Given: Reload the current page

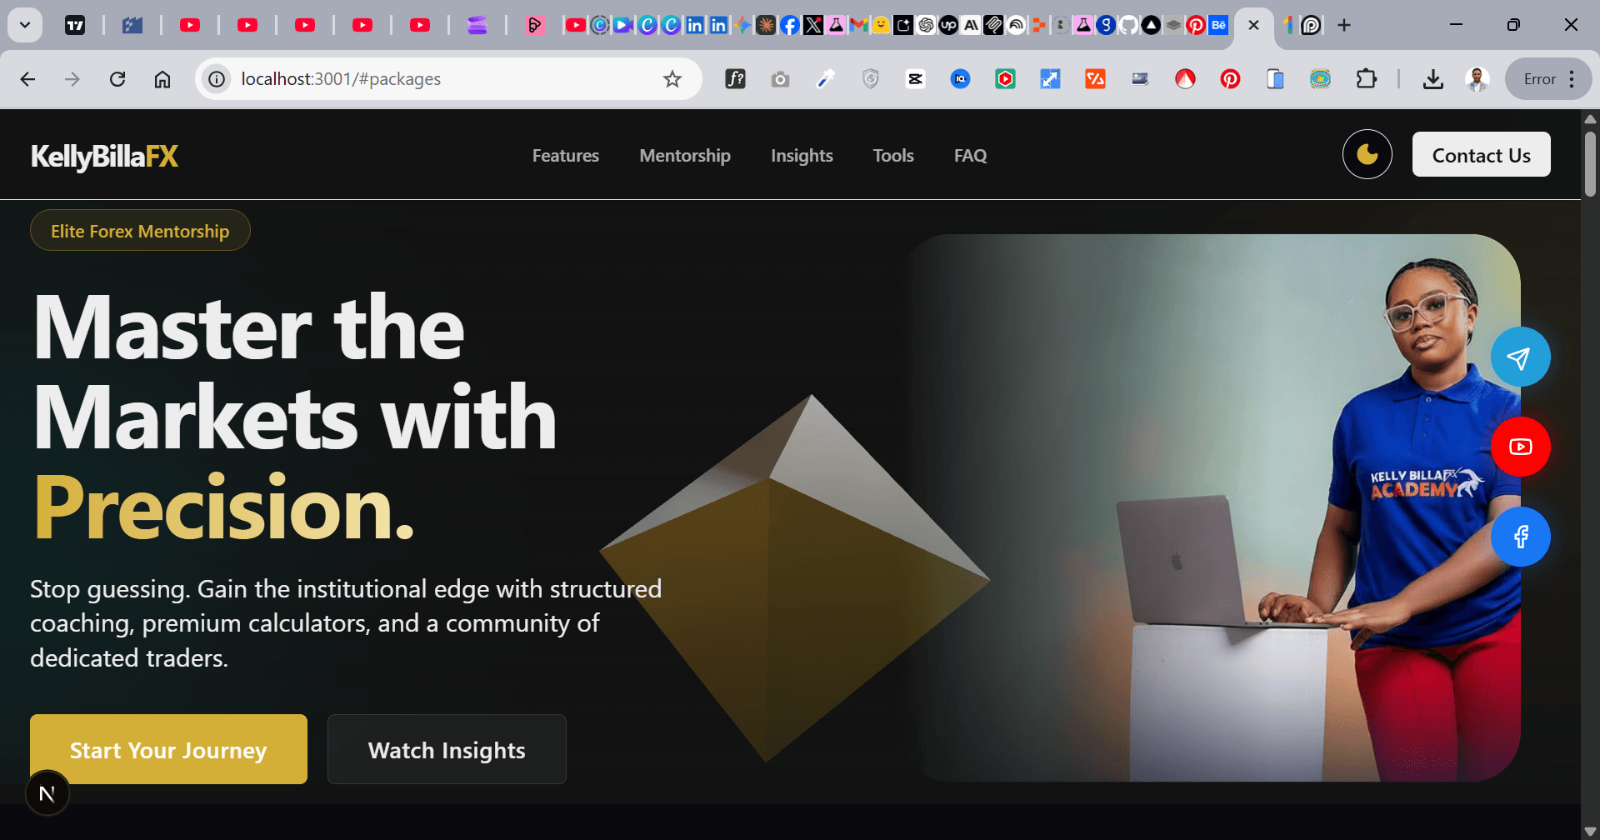Looking at the screenshot, I should coord(117,79).
